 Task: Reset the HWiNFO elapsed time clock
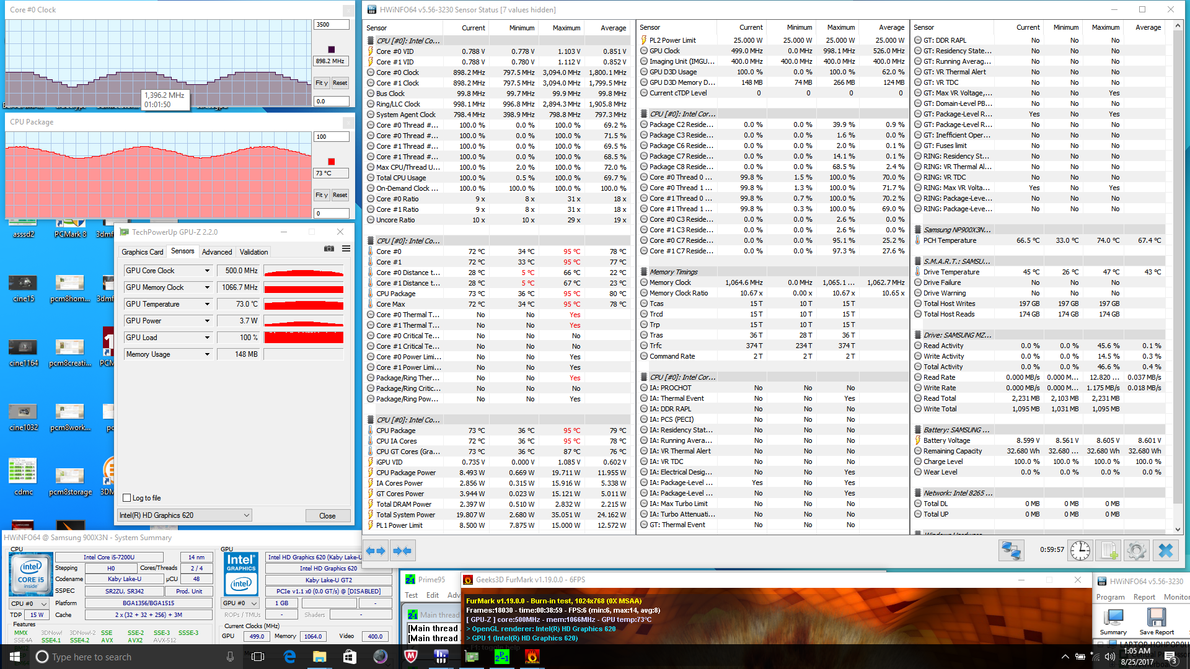(x=1080, y=550)
